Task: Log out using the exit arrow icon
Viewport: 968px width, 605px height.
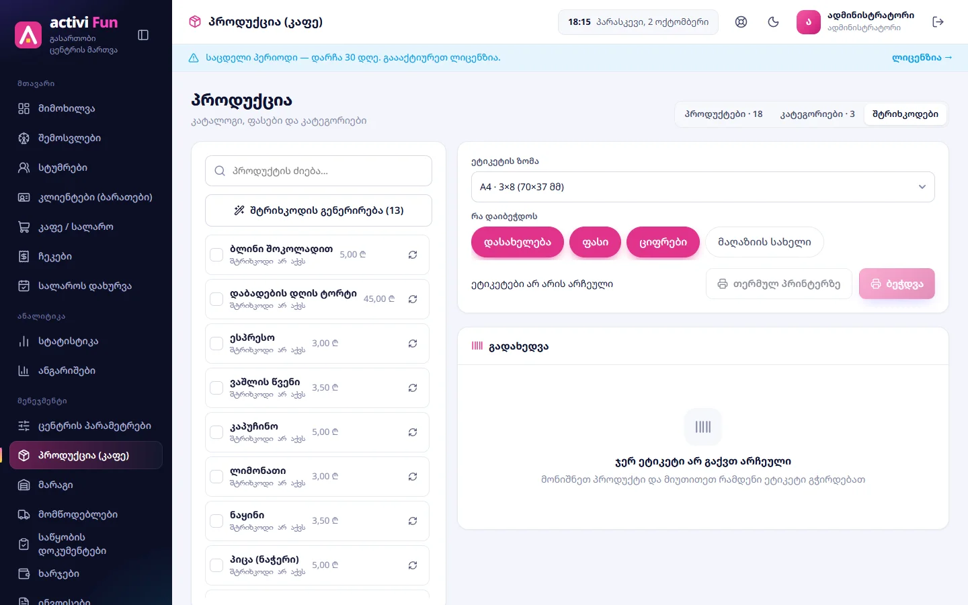Action: point(938,22)
